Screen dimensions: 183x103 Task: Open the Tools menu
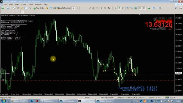(x=31, y=5)
